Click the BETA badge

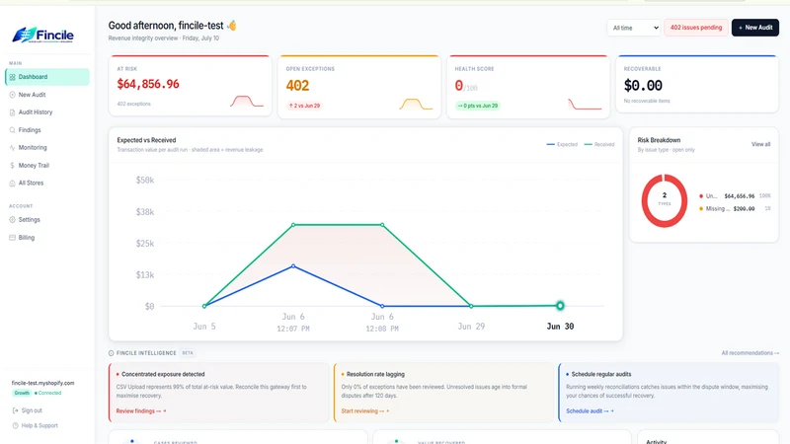tap(188, 353)
